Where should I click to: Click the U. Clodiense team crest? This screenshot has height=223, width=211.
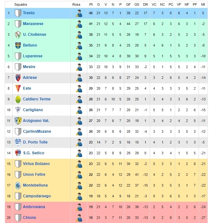point(18,35)
